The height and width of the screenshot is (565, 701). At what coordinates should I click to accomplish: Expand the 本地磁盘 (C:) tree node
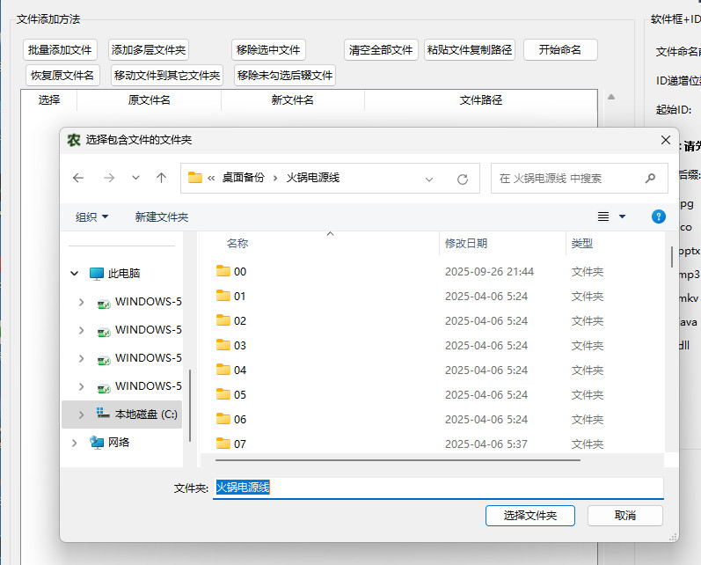click(82, 415)
